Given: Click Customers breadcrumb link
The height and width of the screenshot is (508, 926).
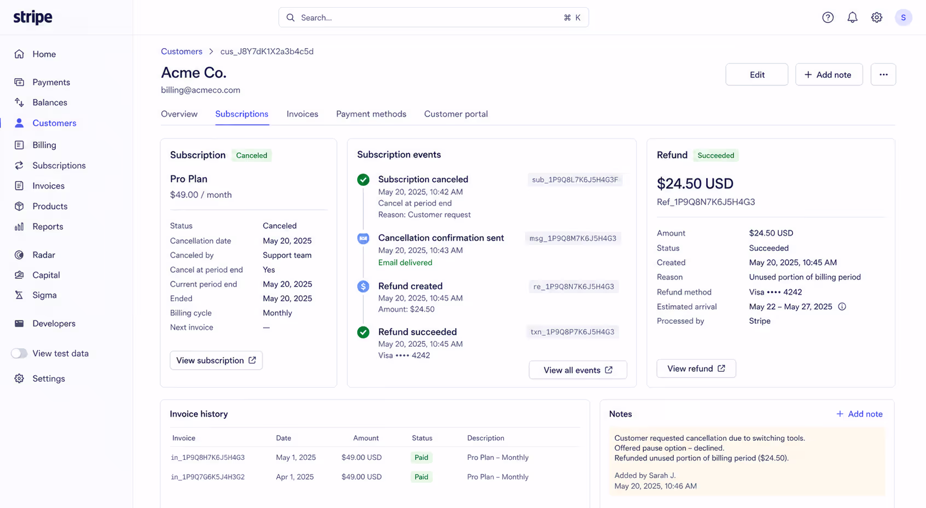Looking at the screenshot, I should 182,51.
